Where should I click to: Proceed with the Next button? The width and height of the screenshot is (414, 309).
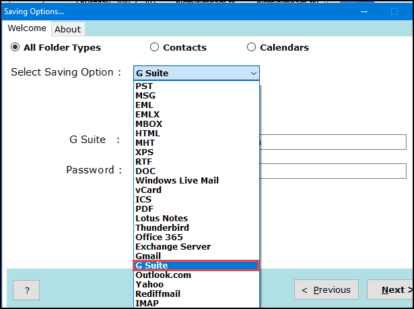tap(390, 289)
